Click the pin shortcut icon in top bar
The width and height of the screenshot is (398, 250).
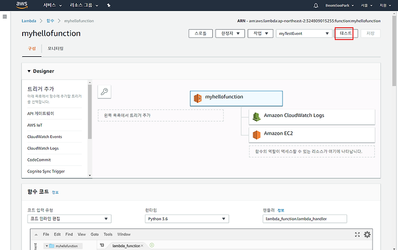109,6
